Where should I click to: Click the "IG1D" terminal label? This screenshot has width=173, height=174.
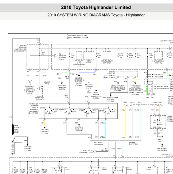click(x=140, y=102)
